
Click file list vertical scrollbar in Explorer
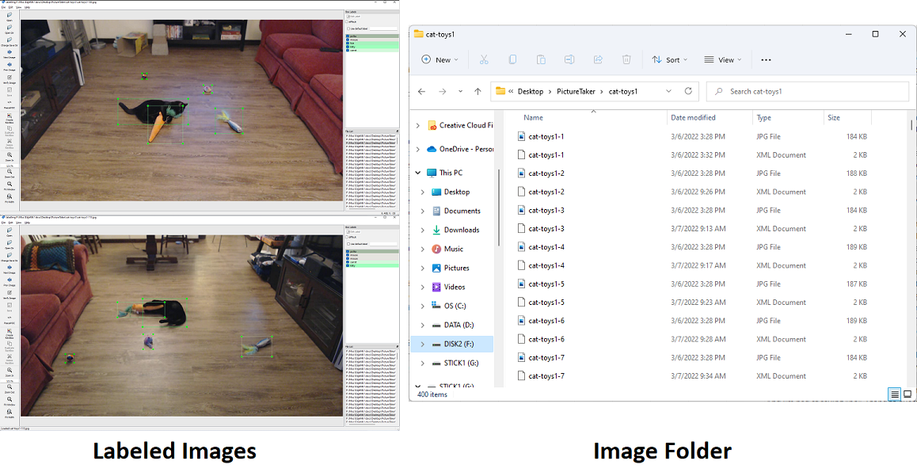click(911, 125)
